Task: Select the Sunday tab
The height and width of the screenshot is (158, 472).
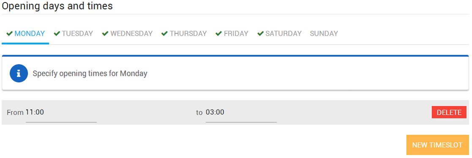Action: [324, 34]
